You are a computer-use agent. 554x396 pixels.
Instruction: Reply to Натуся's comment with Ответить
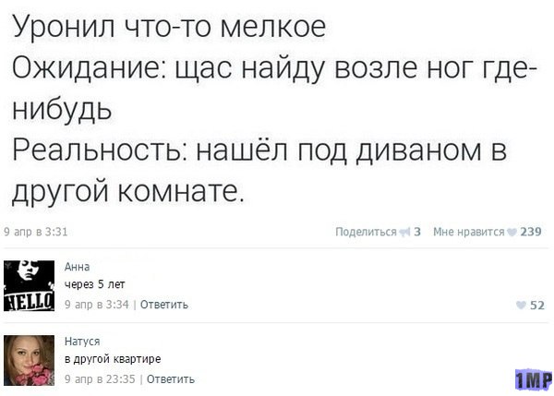click(x=171, y=378)
